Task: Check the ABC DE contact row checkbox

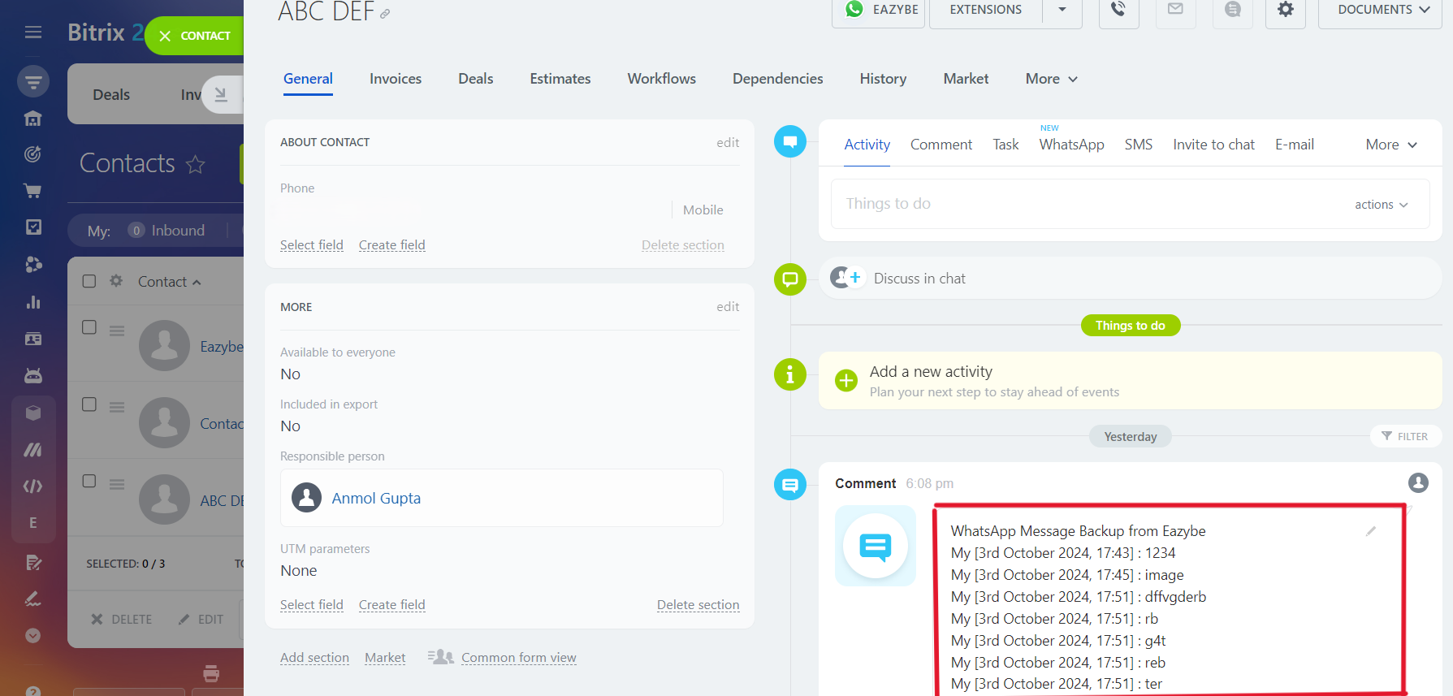Action: (89, 481)
